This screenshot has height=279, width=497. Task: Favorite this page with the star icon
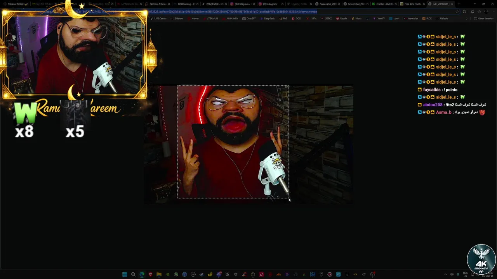coord(458,12)
